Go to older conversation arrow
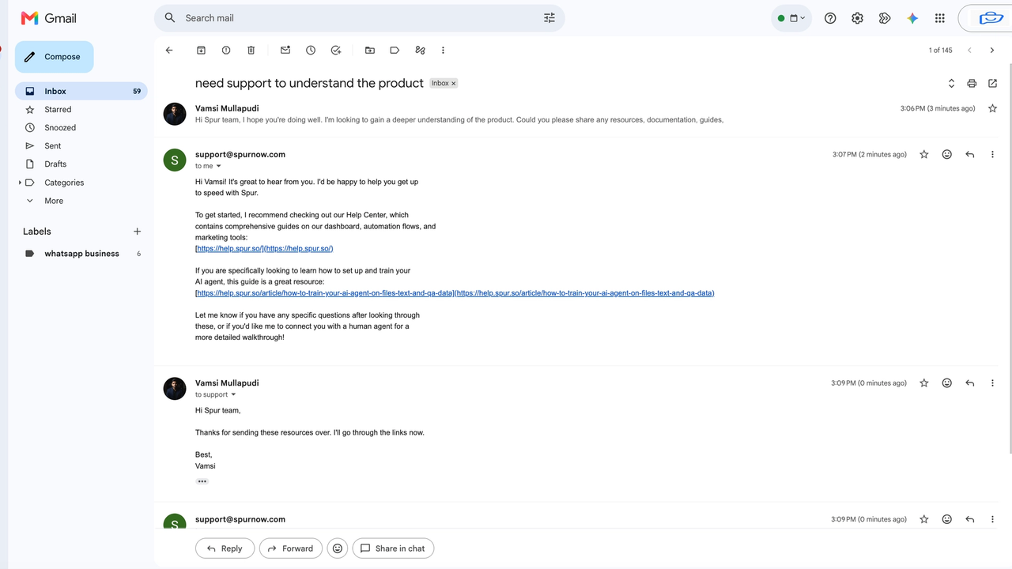1012x569 pixels. click(992, 50)
